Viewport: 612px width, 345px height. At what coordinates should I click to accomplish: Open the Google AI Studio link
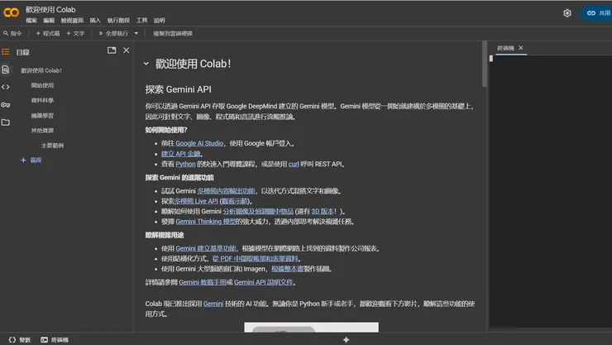pos(199,144)
